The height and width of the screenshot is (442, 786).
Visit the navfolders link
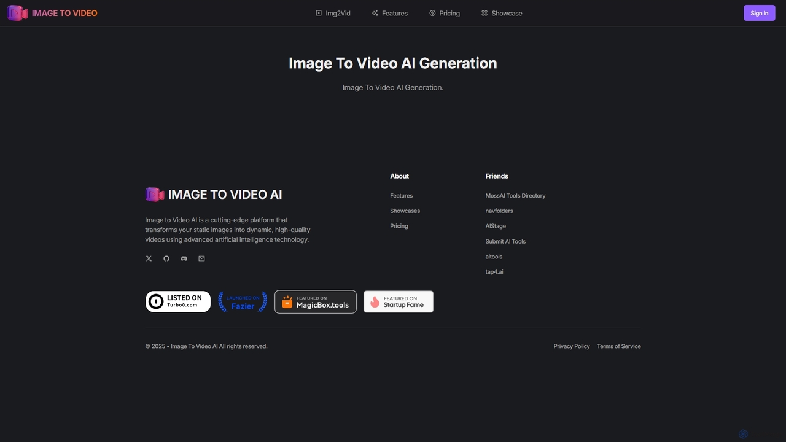point(499,211)
